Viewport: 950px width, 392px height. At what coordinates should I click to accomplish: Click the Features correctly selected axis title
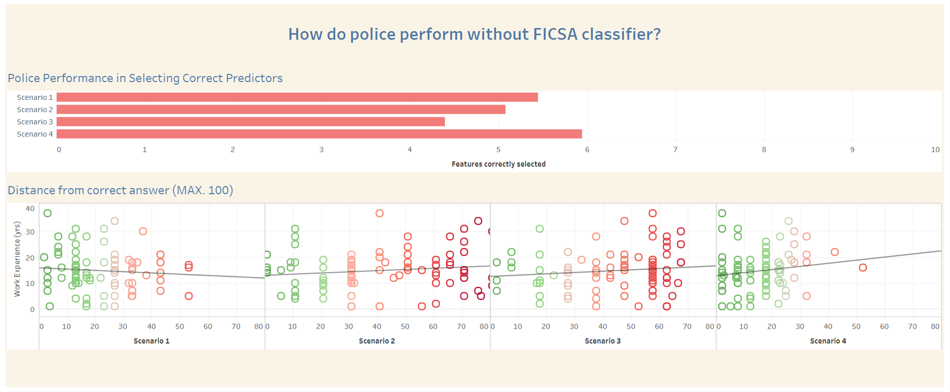498,164
